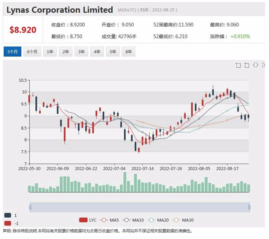Click the middle of the data zoom slider
Viewport: 269px width, 239px height.
(140, 207)
